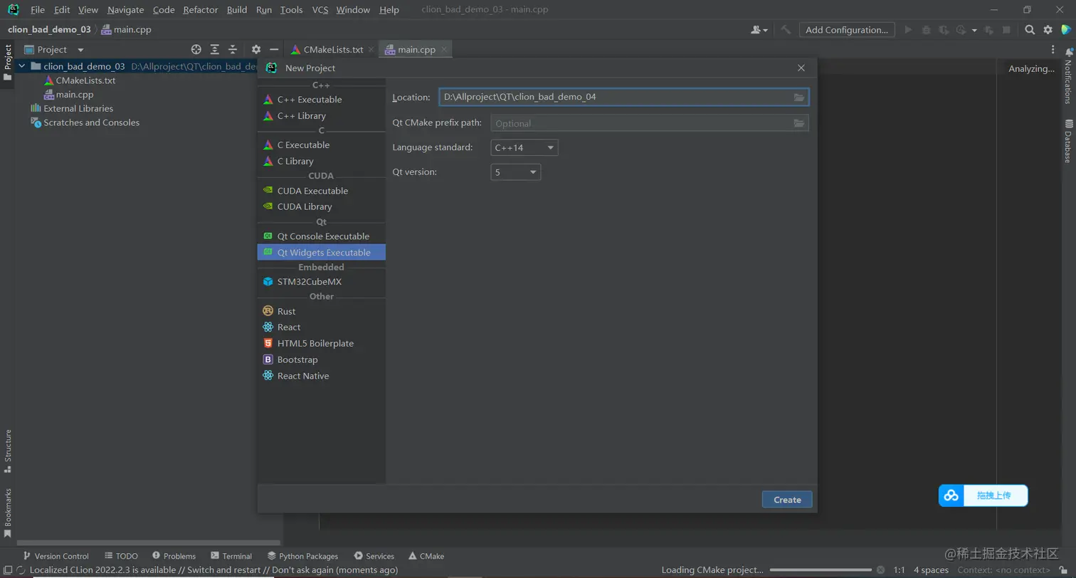Click Collapse All in Project panel
Screen dimensions: 1076x578
(233, 50)
